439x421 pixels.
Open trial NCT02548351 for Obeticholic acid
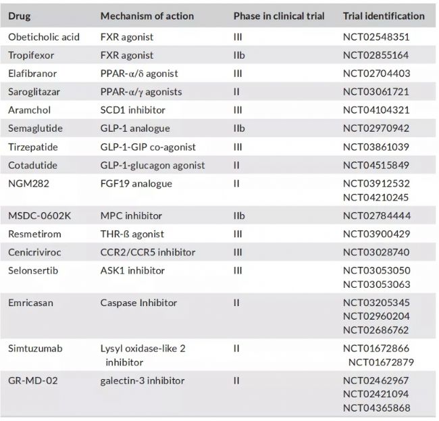coord(376,37)
